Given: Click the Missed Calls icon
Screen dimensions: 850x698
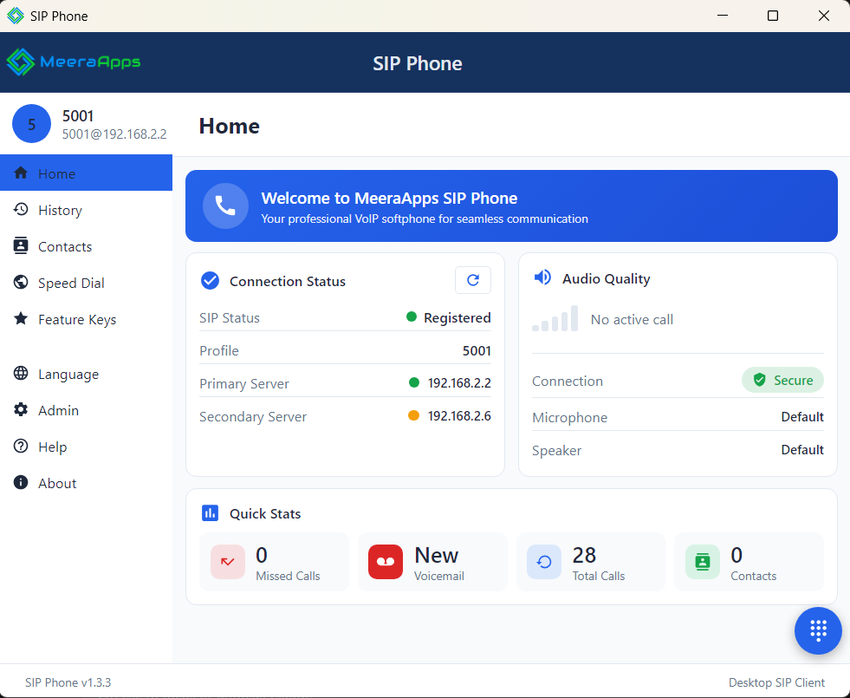Looking at the screenshot, I should (x=228, y=562).
